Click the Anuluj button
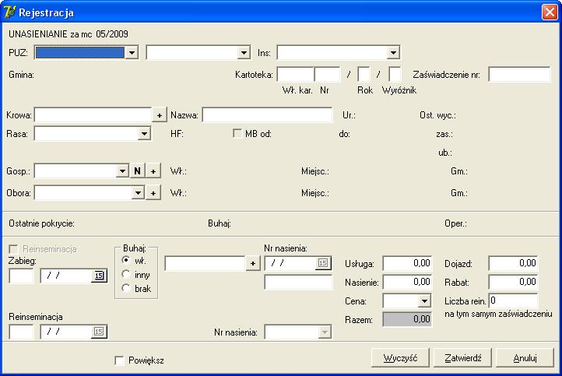The height and width of the screenshot is (376, 562). pos(525,358)
